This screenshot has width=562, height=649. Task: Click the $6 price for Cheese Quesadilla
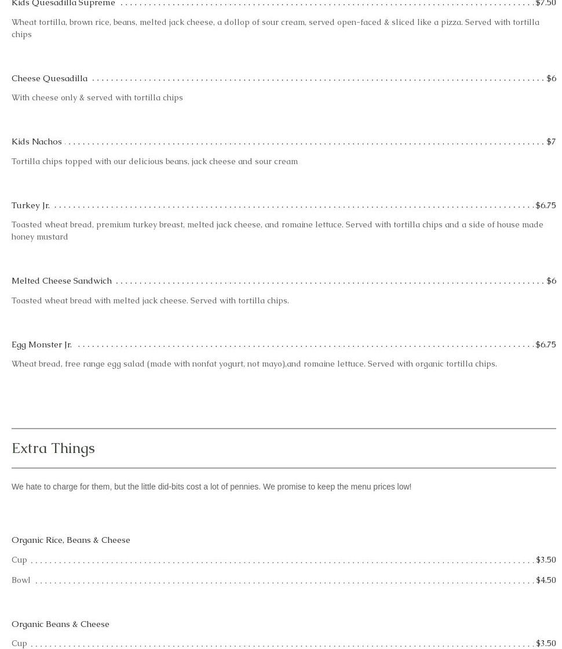pyautogui.click(x=551, y=78)
